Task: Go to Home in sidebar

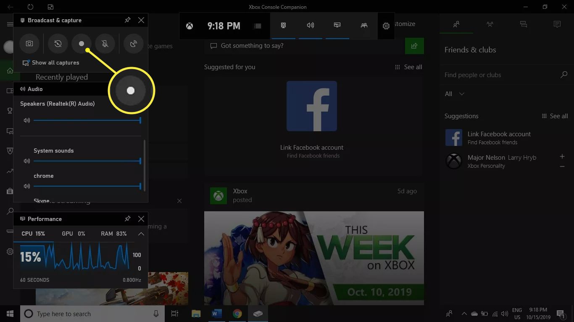Action: [10, 71]
